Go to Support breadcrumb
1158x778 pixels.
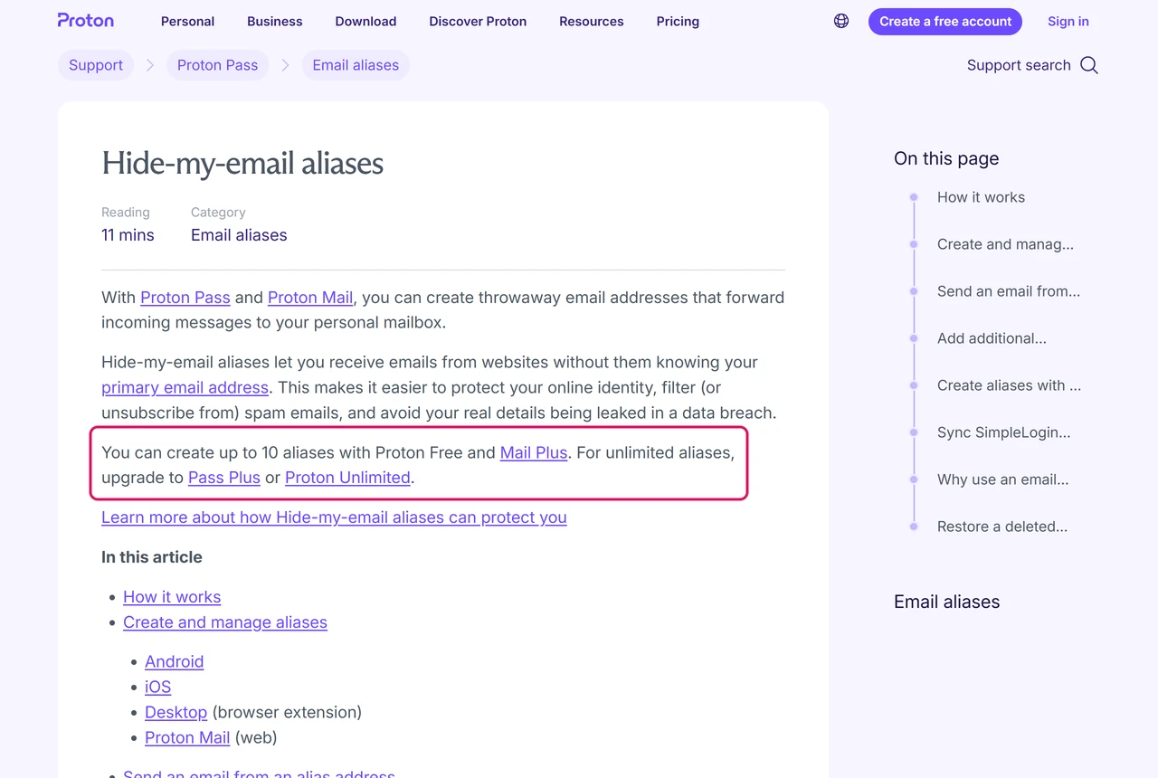point(96,65)
